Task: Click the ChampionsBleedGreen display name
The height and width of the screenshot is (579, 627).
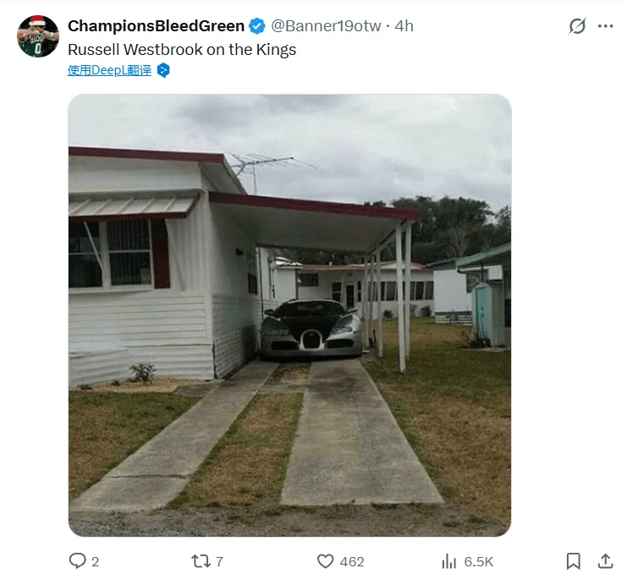Action: click(x=156, y=26)
